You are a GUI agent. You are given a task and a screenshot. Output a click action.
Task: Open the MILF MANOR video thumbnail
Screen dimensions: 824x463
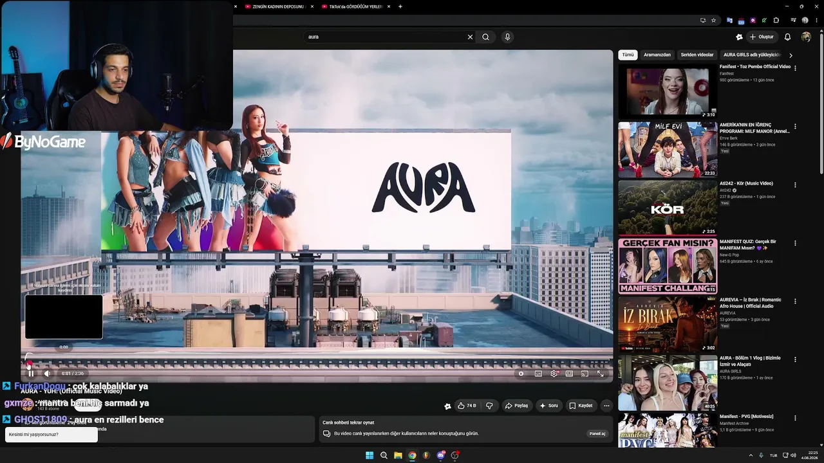(668, 149)
